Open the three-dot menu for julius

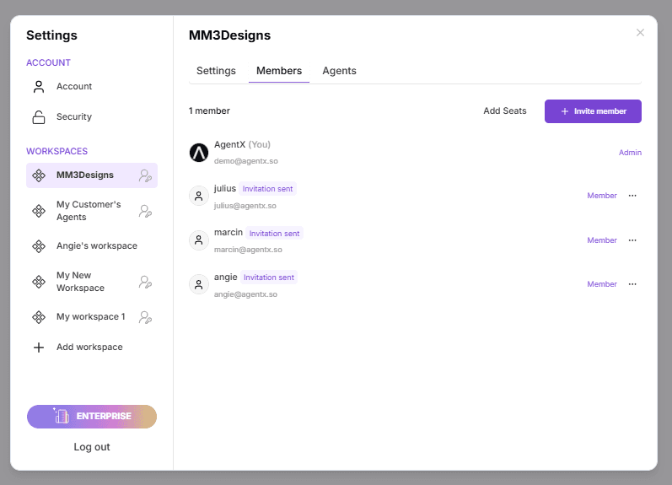[632, 196]
